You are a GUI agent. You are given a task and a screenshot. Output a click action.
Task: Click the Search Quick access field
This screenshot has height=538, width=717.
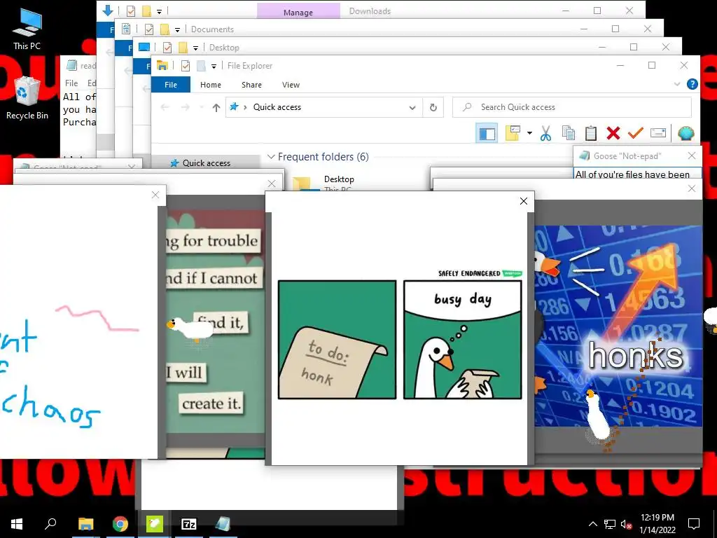pos(571,107)
